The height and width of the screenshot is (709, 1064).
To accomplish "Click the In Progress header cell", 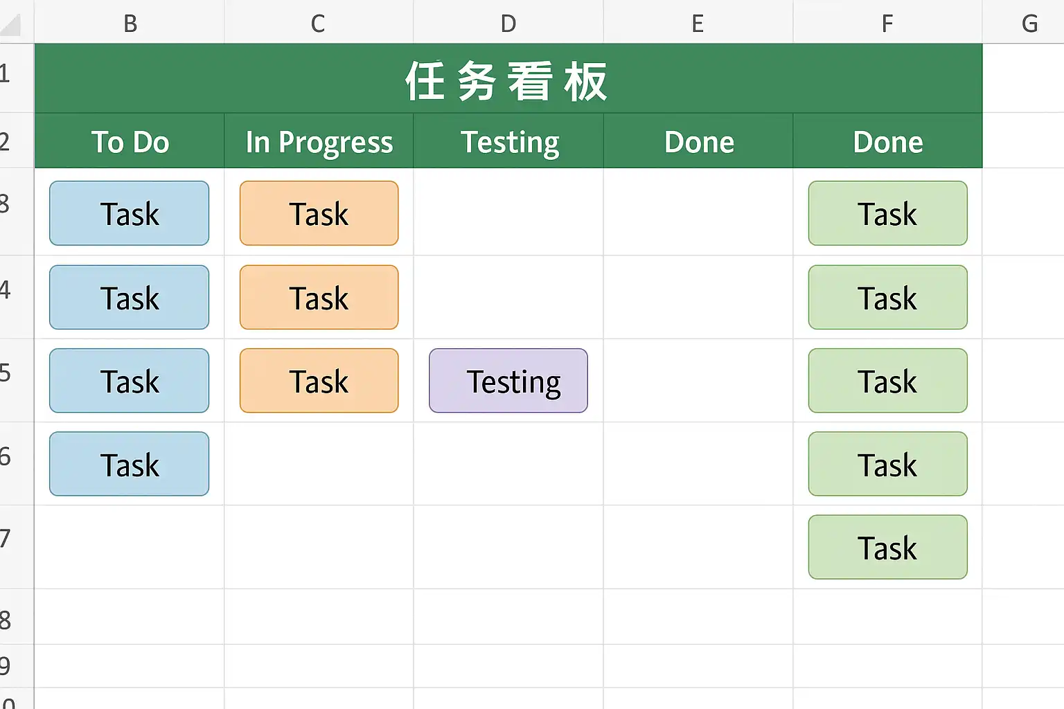I will pos(319,142).
